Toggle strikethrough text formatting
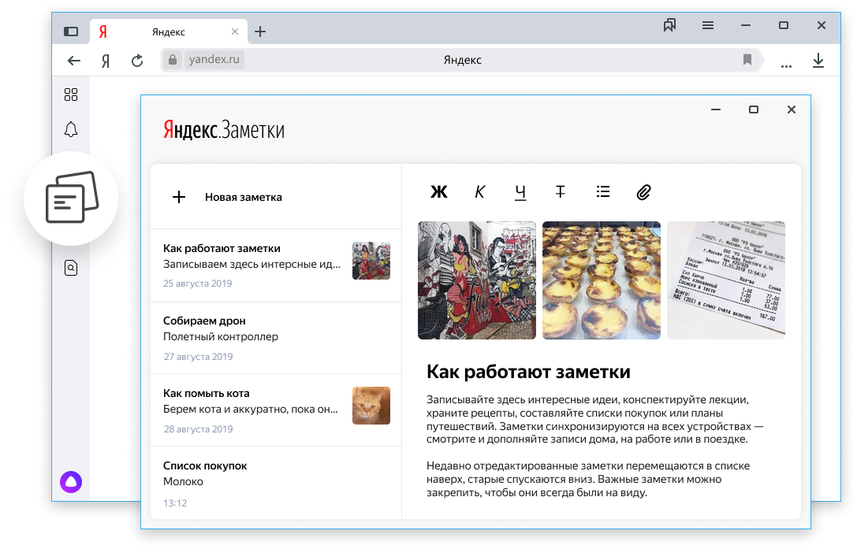857x549 pixels. 560,192
